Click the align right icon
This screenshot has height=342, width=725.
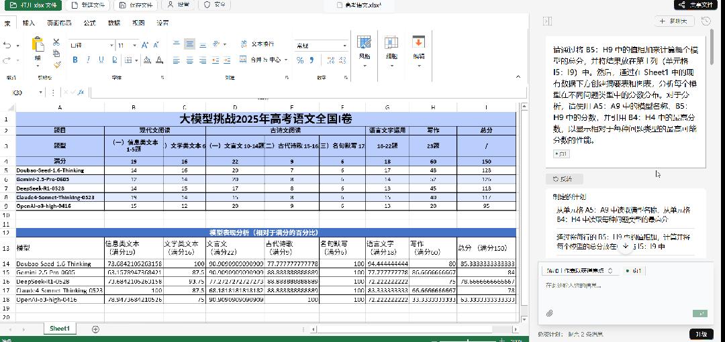[203, 60]
